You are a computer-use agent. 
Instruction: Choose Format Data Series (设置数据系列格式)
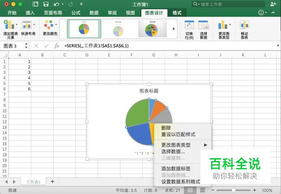(x=181, y=182)
